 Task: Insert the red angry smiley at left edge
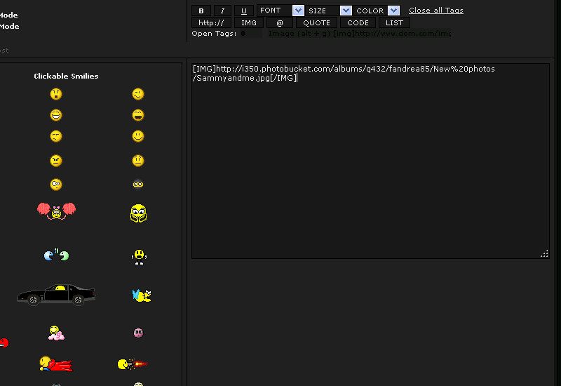point(4,342)
